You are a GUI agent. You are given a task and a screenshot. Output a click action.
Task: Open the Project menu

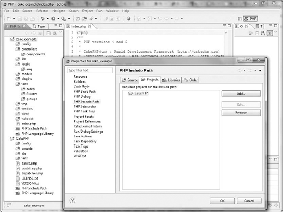(x=88, y=11)
